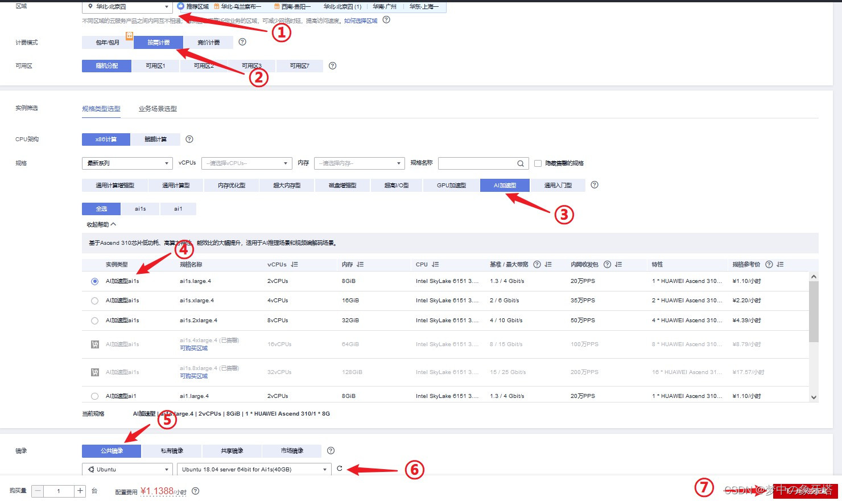Click instance table scrollbar down arrow

(x=814, y=397)
